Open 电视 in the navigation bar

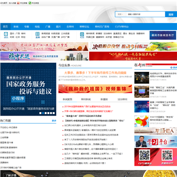point(37,27)
